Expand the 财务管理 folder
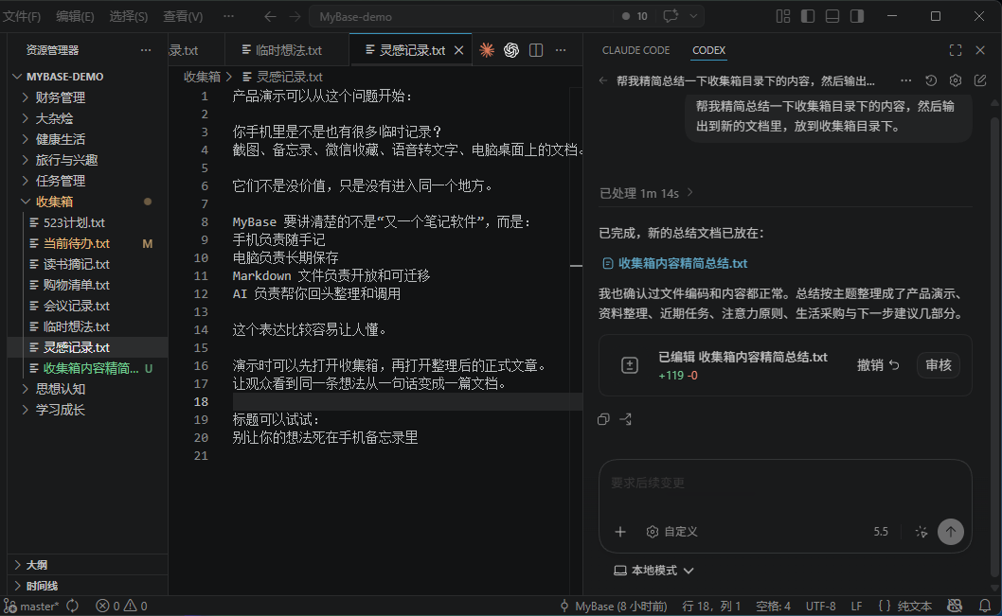 [87, 97]
